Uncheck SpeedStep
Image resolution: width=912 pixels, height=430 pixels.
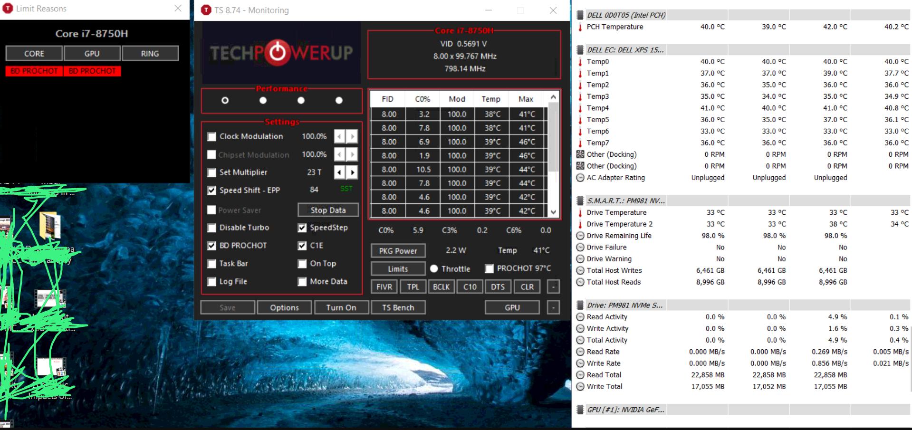point(302,228)
